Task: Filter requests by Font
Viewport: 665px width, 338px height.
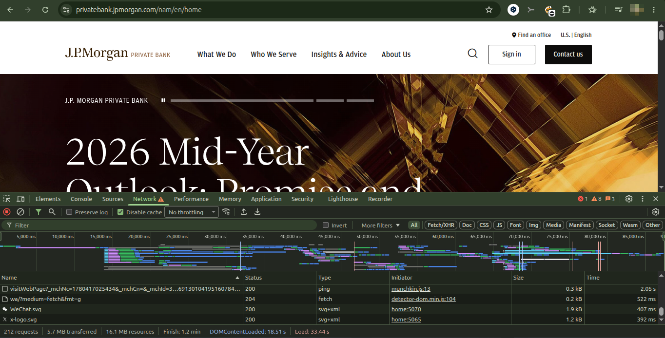Action: point(516,225)
